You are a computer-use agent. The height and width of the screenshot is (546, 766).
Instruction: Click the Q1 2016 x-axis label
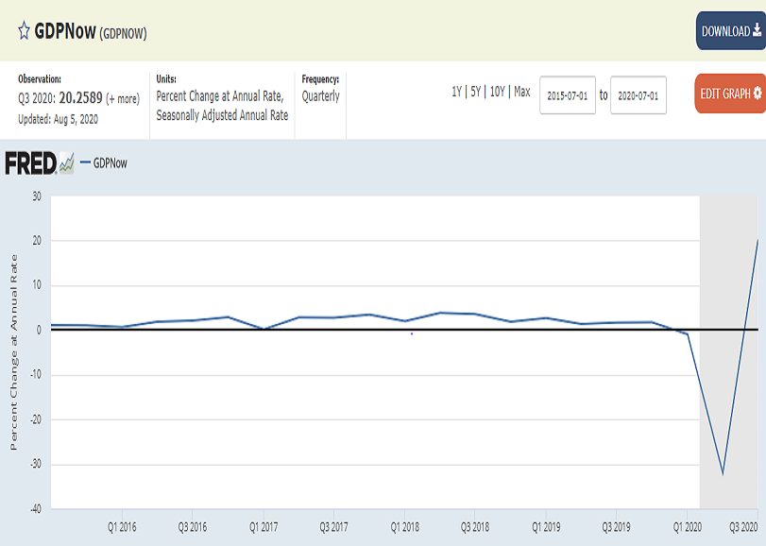122,525
